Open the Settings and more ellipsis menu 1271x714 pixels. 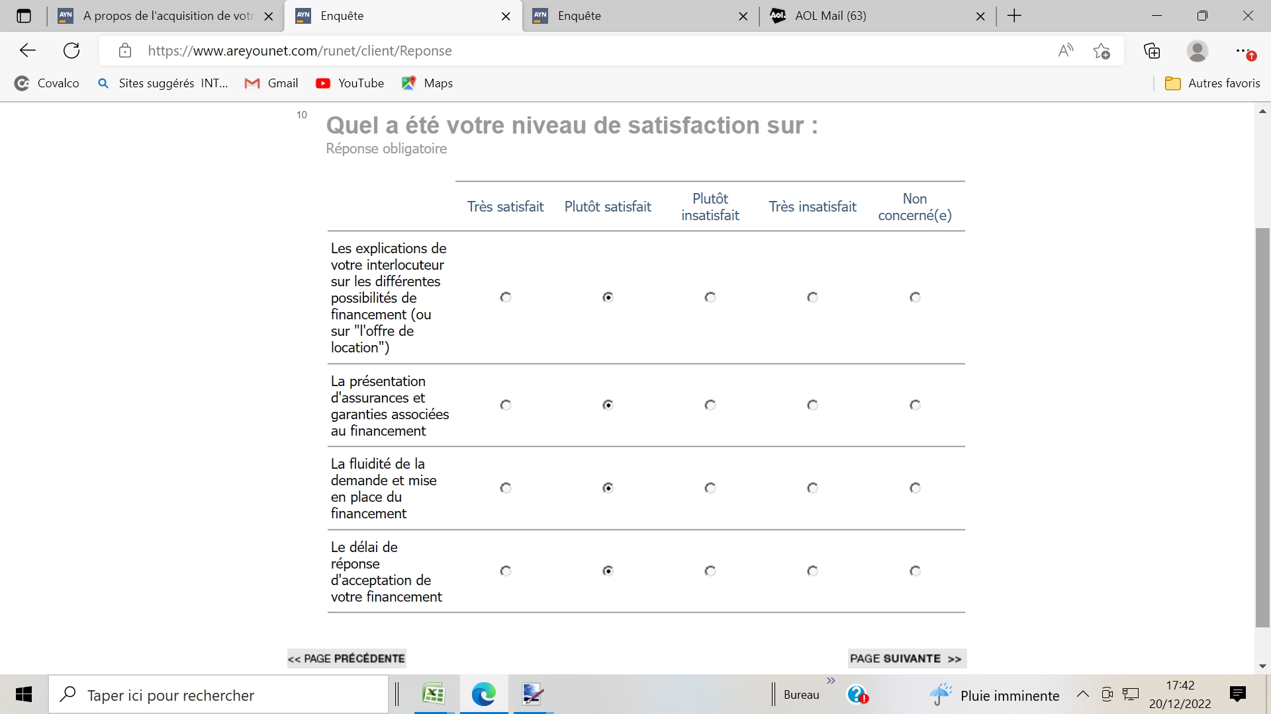(x=1243, y=51)
